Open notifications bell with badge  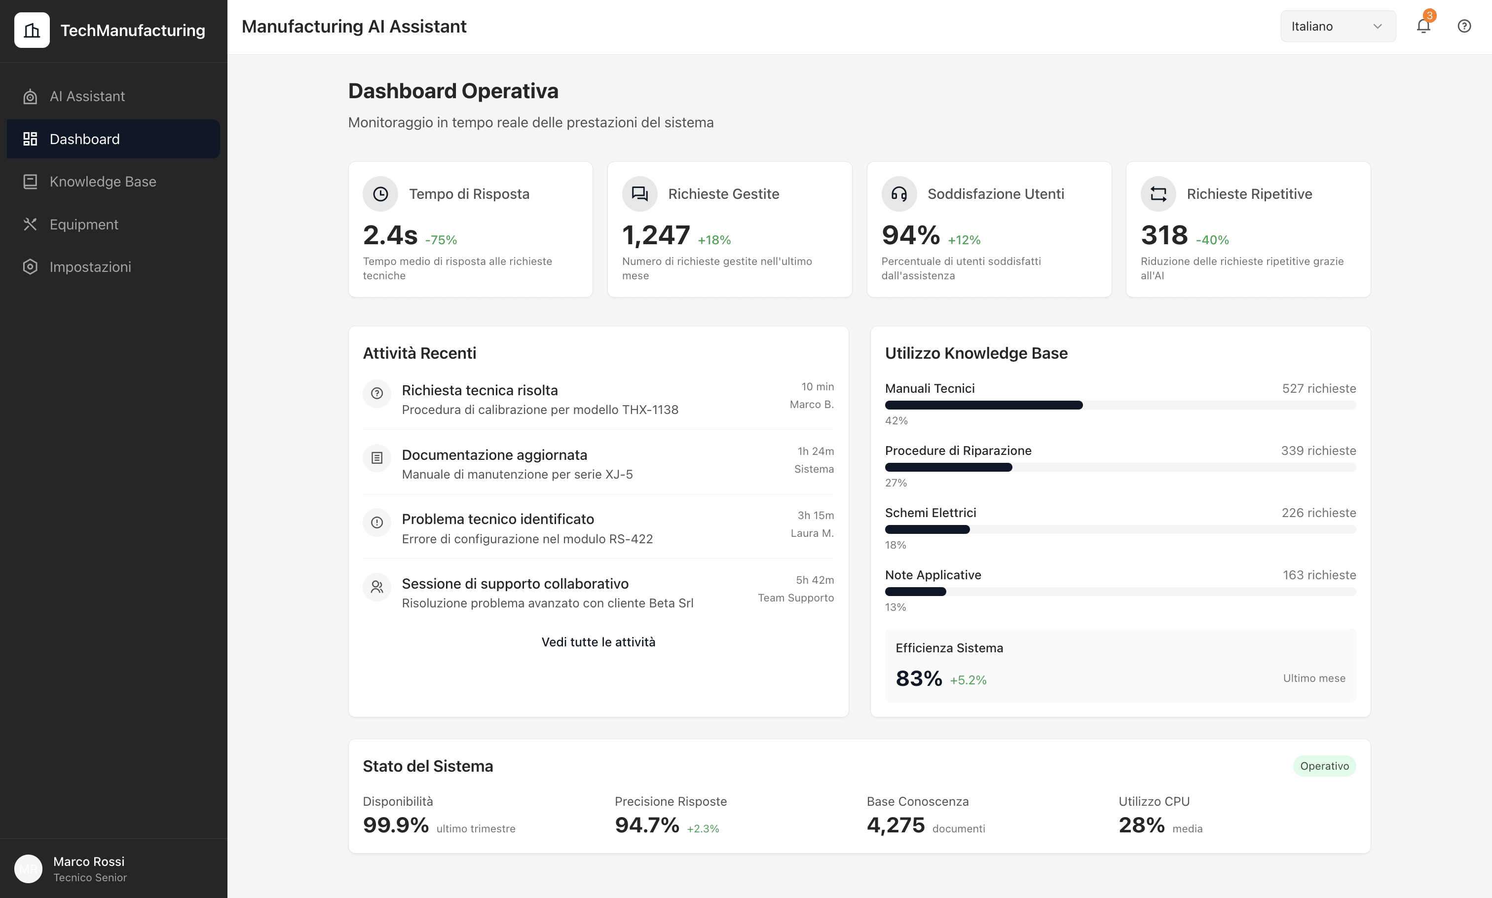pos(1423,26)
